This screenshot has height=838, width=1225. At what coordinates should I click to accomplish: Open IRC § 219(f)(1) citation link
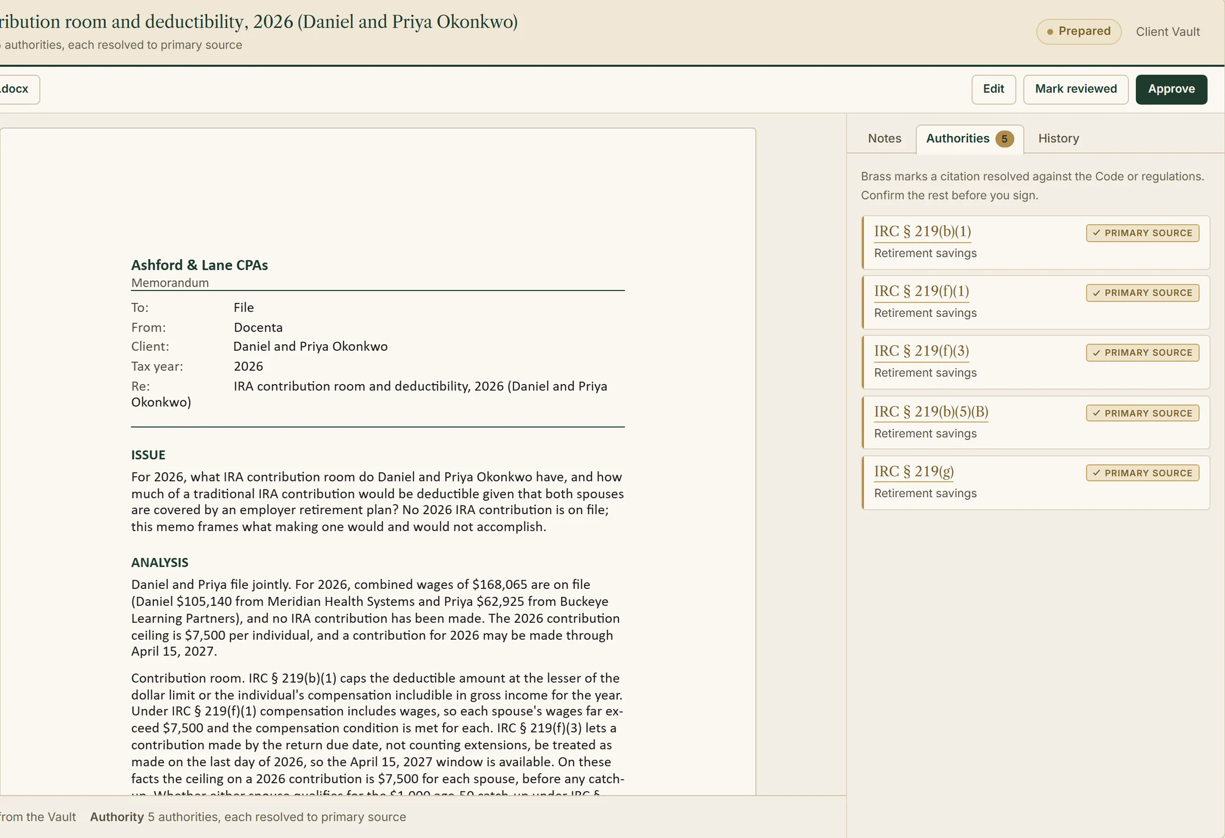921,291
